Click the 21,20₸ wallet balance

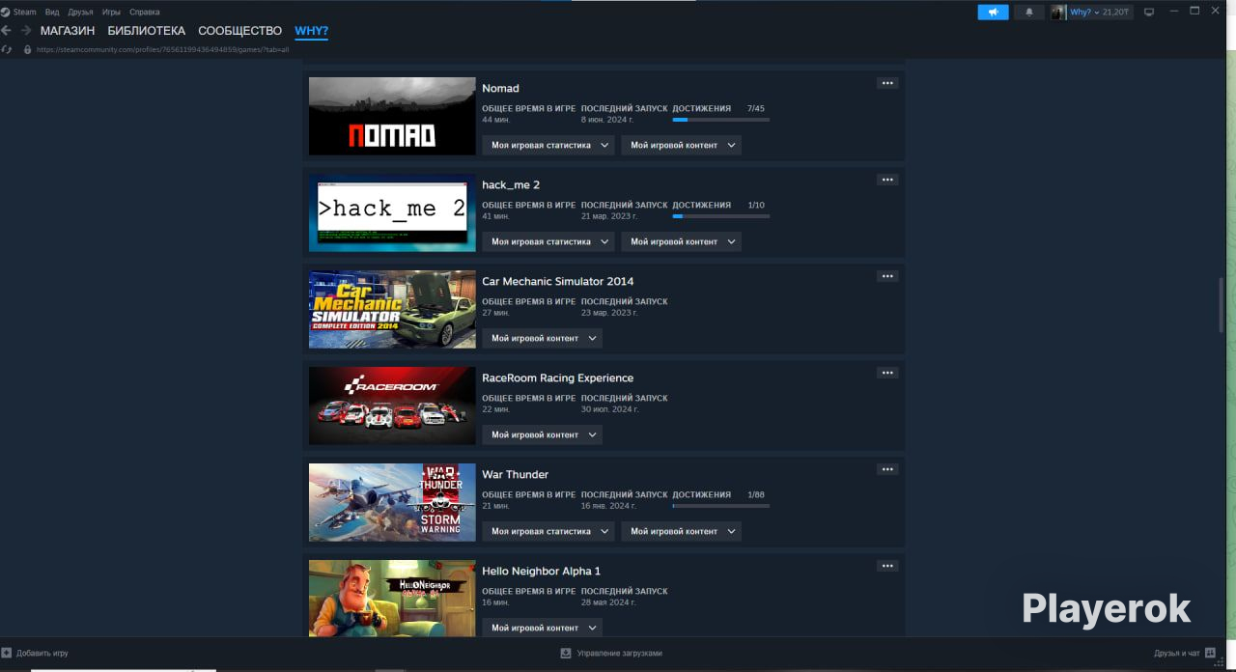1116,13
